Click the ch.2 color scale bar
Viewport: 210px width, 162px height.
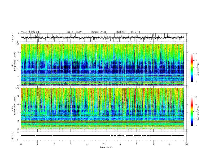[x=192, y=111]
